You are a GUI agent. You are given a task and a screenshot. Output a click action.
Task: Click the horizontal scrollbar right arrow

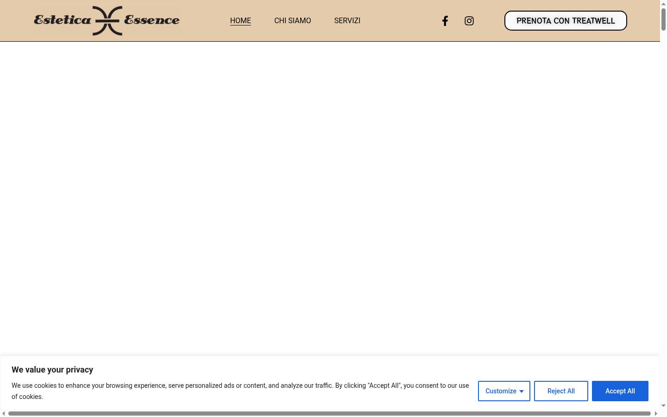coord(656,413)
